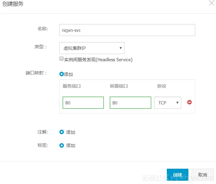Focus the 容器端口 input field
The height and width of the screenshot is (184, 216).
click(x=130, y=103)
